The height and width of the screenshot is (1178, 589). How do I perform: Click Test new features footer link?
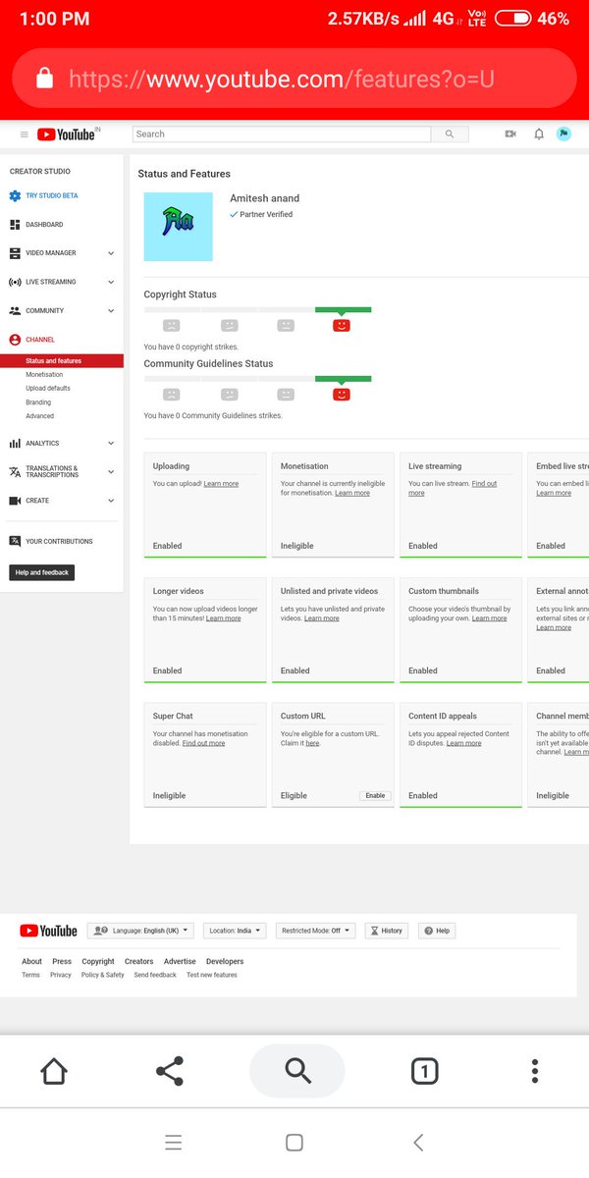point(212,975)
